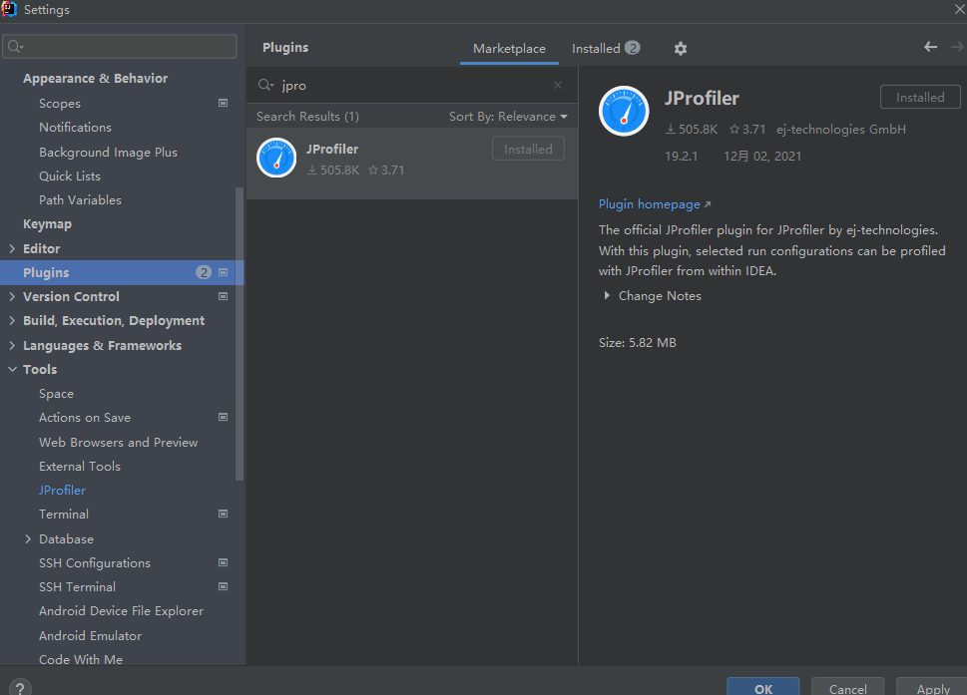Viewport: 967px width, 695px height.
Task: Open the JProfiler settings page under Tools
Action: click(62, 491)
